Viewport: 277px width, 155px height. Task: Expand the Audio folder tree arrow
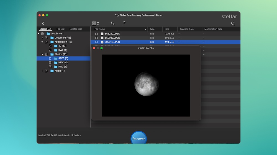point(42,71)
